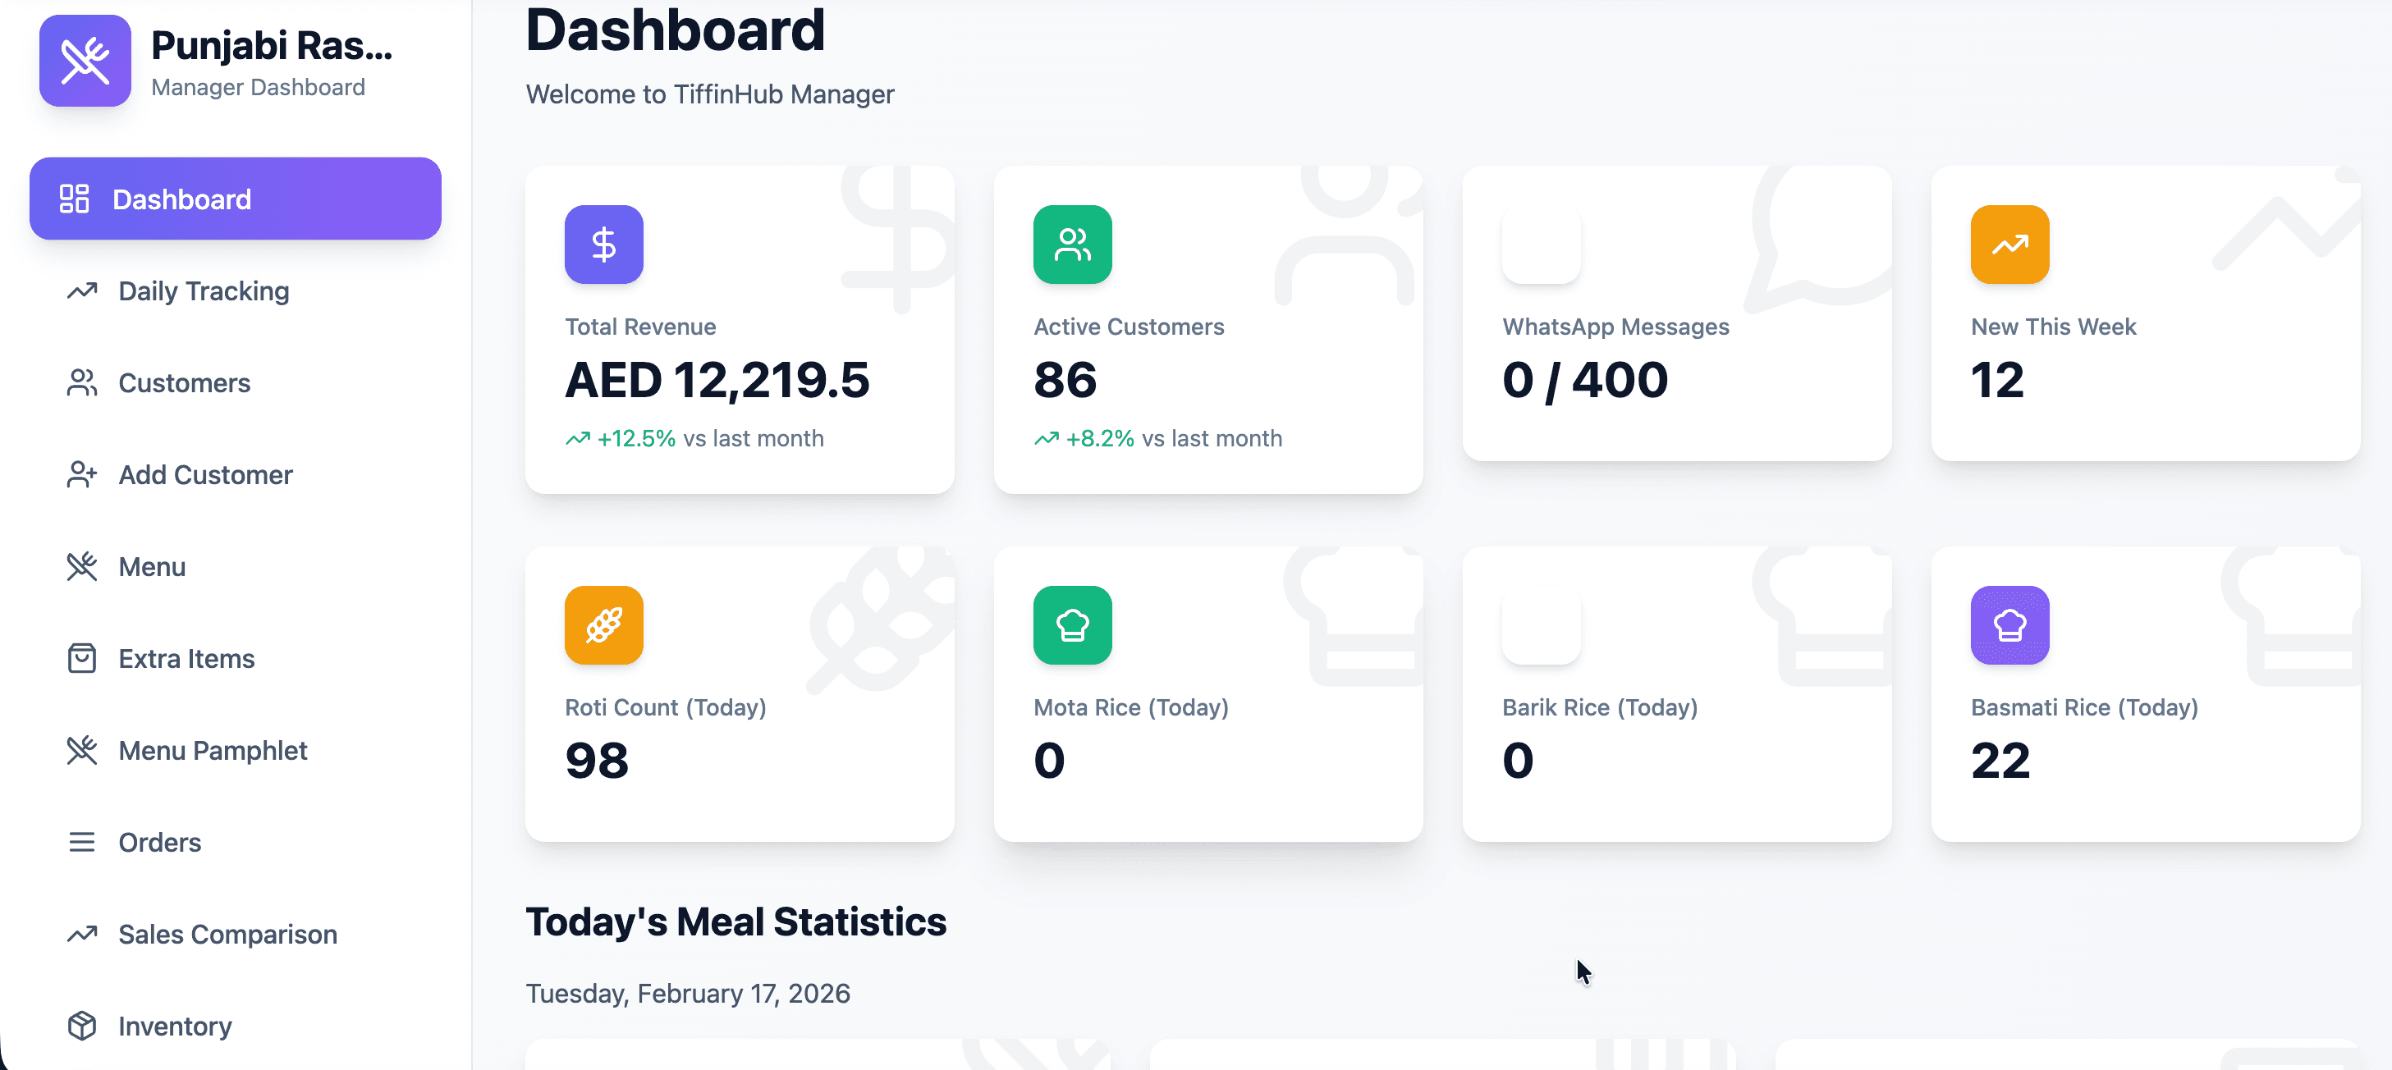The width and height of the screenshot is (2392, 1070).
Task: Click the TiffinHub logo at top left
Action: 85,61
